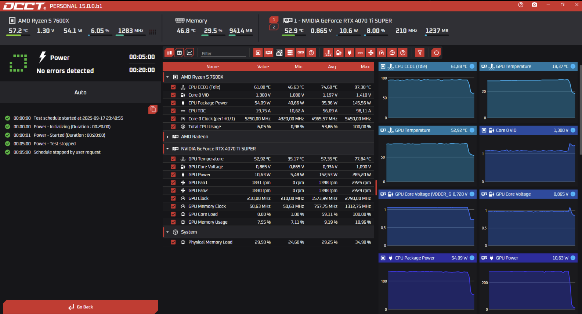Screen dimensions: 582x314
Task: Filter sensors by voltage type icon
Action: (x=339, y=53)
